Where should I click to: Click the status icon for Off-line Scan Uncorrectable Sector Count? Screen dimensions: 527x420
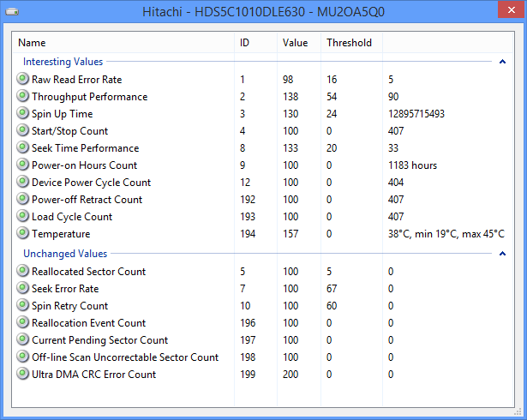pos(22,357)
